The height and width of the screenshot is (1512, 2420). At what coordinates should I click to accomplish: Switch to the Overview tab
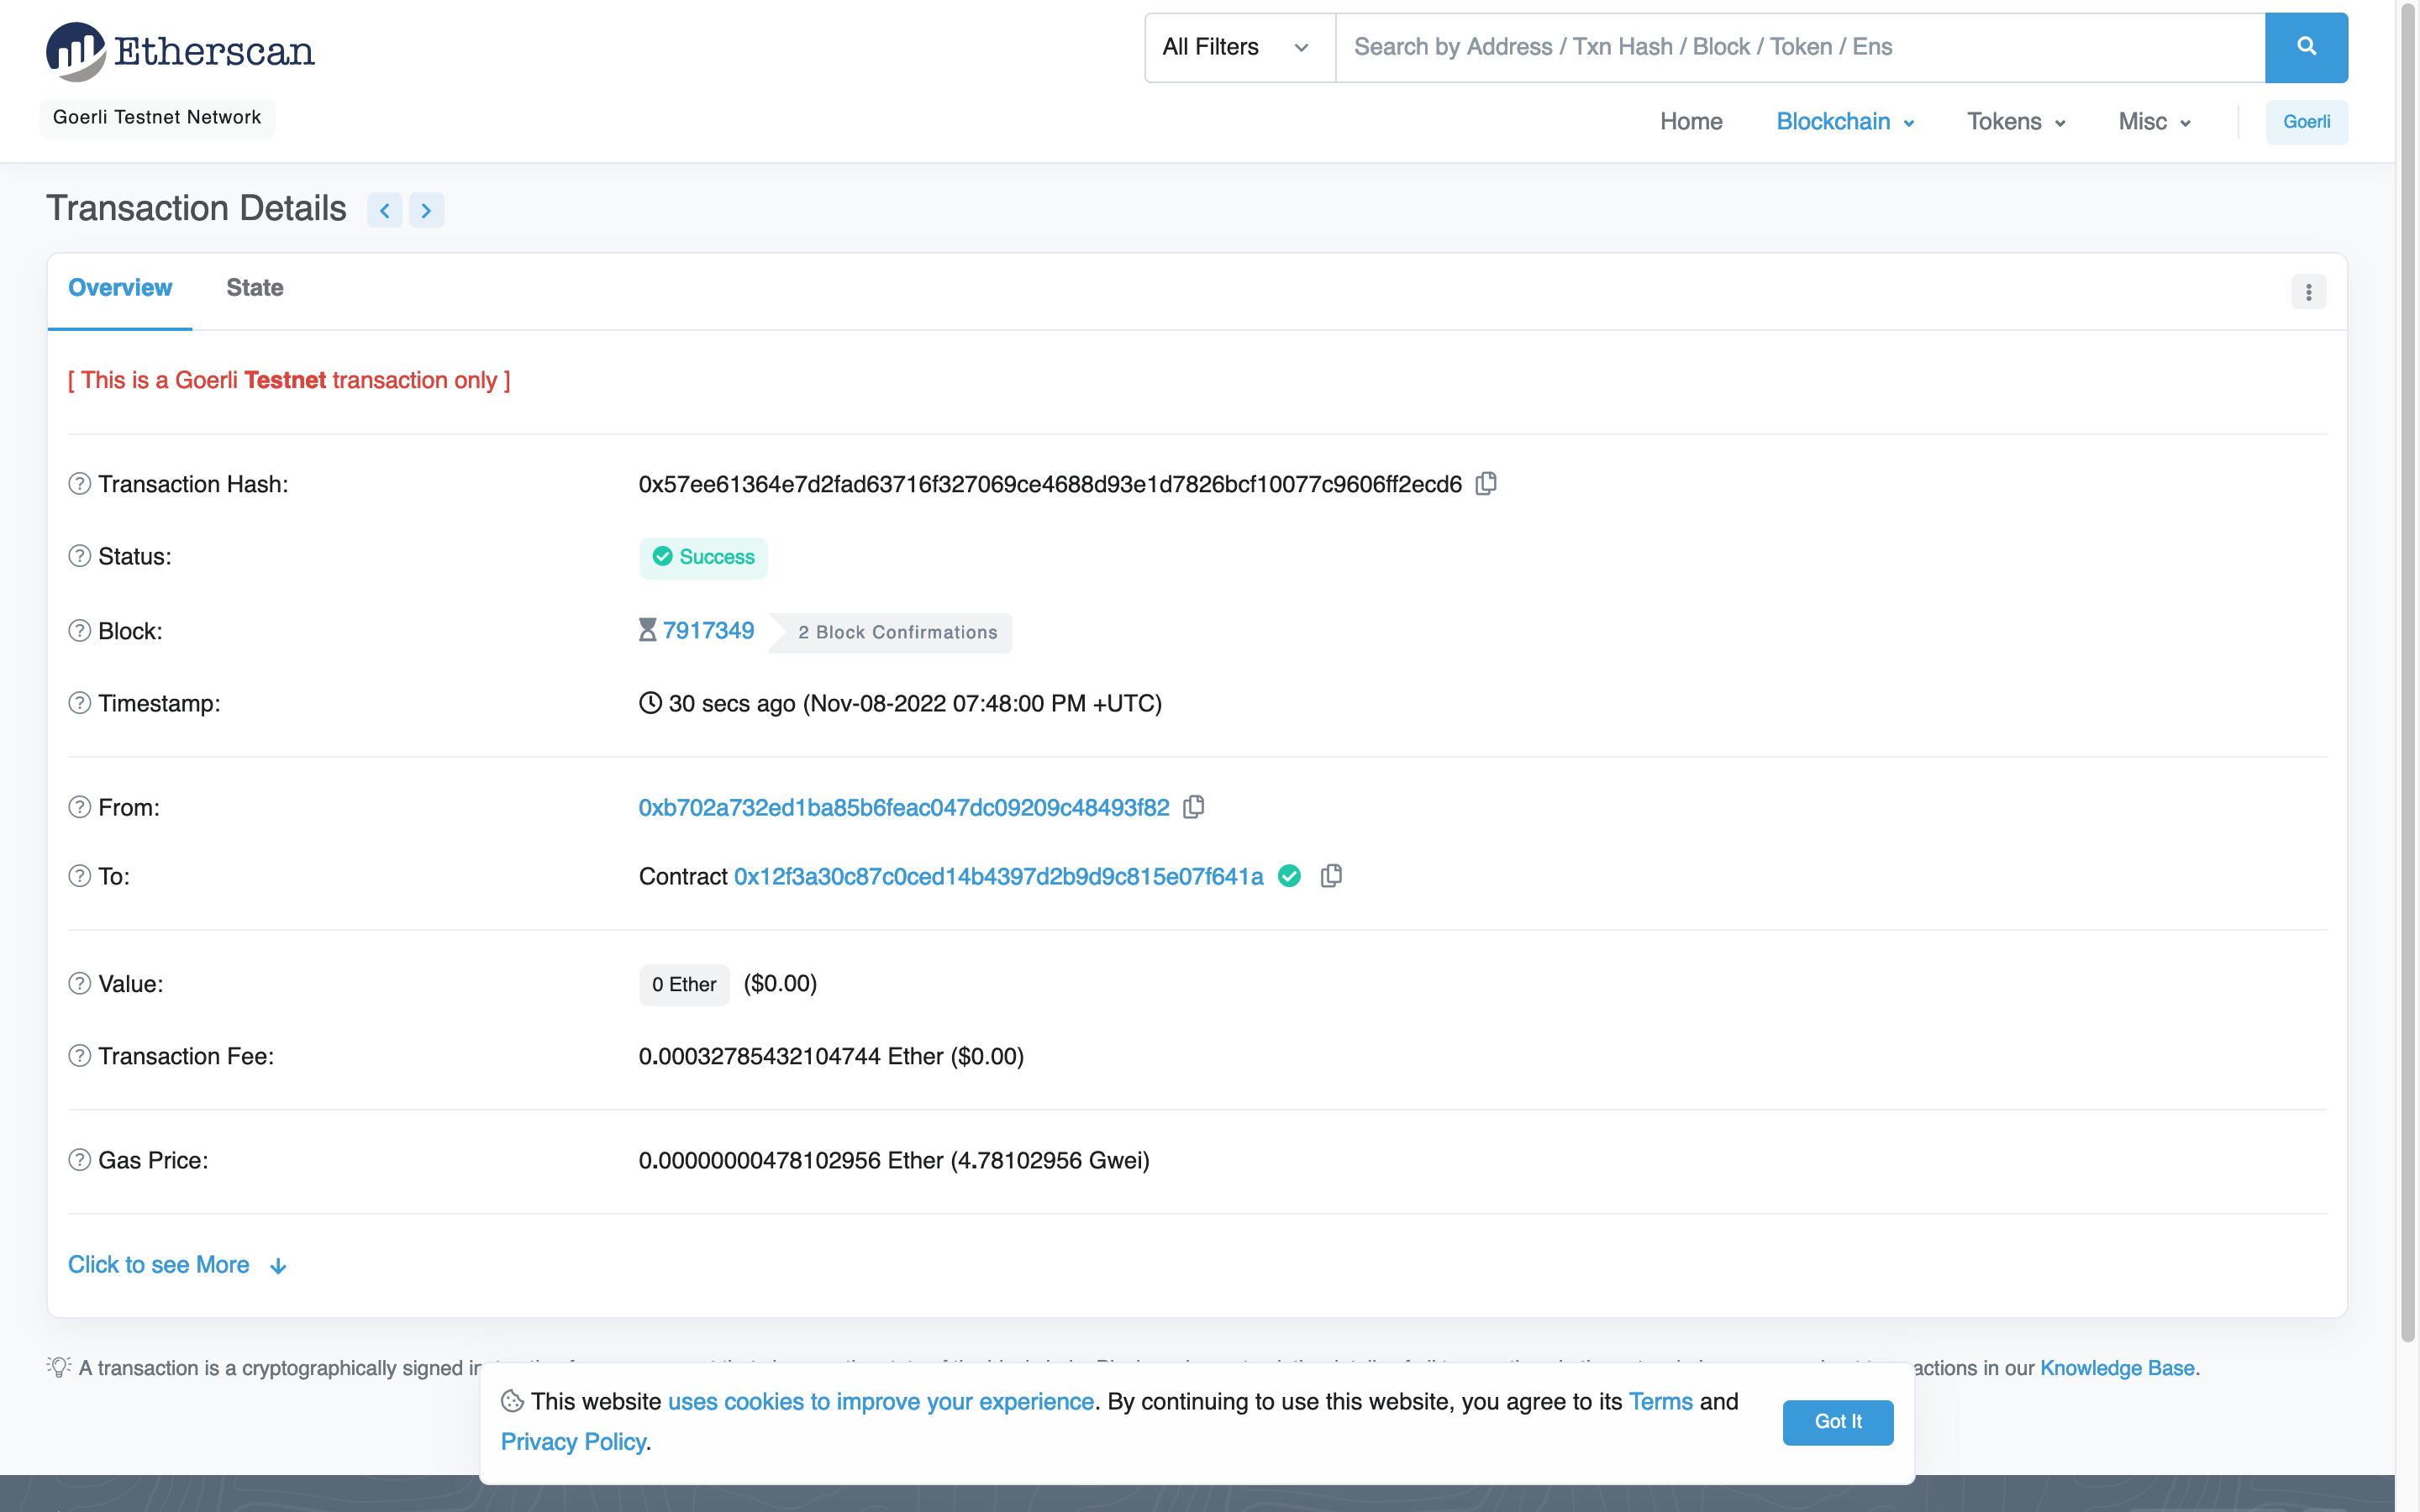[x=120, y=288]
